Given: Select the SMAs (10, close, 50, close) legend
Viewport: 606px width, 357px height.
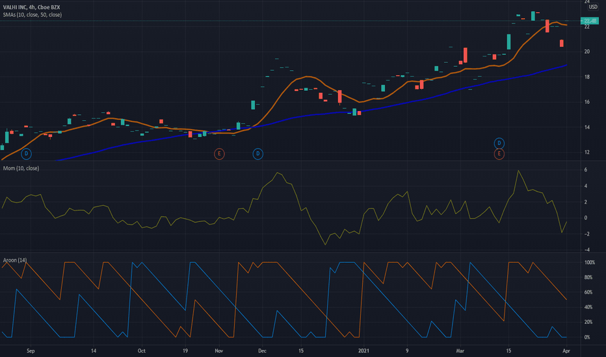Looking at the screenshot, I should coord(32,15).
